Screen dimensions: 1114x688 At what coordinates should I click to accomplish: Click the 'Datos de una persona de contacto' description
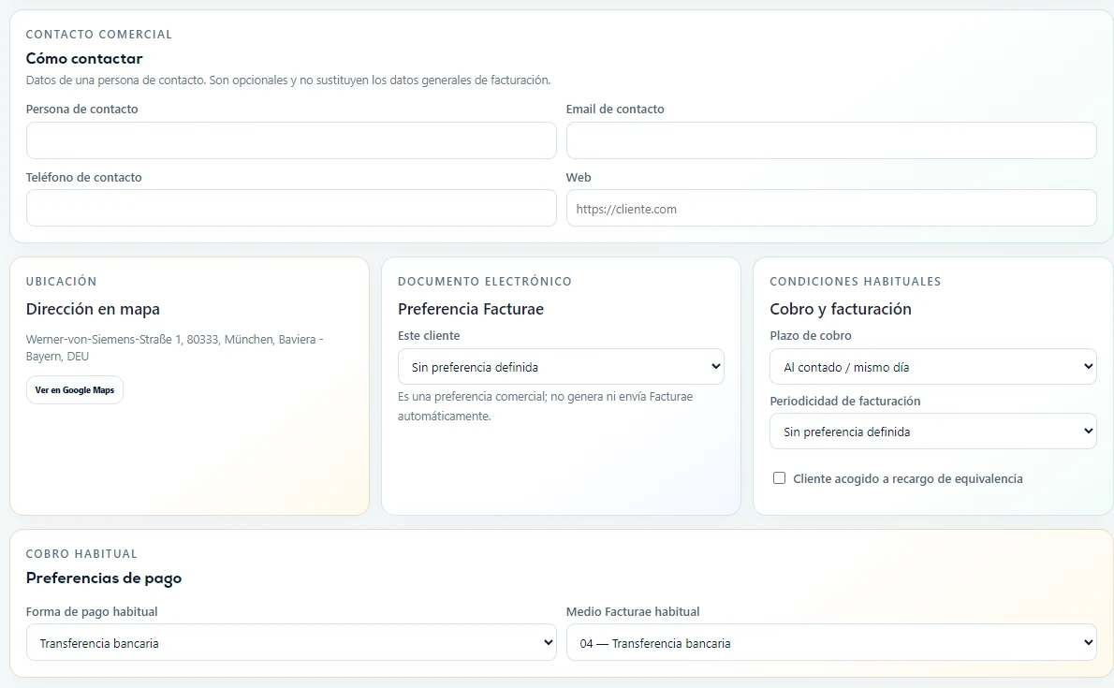[x=288, y=81]
